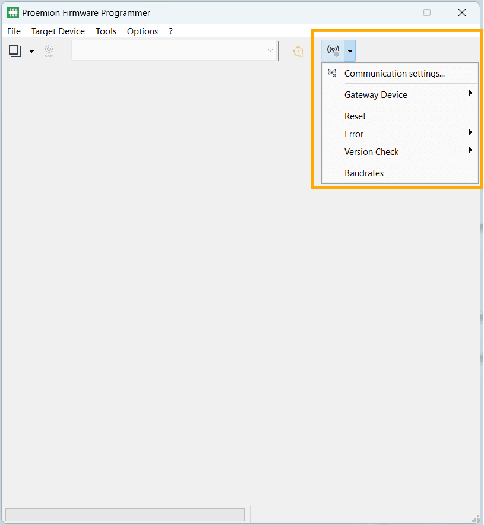
Task: Click the Proemion app icon in title bar
Action: pyautogui.click(x=12, y=12)
